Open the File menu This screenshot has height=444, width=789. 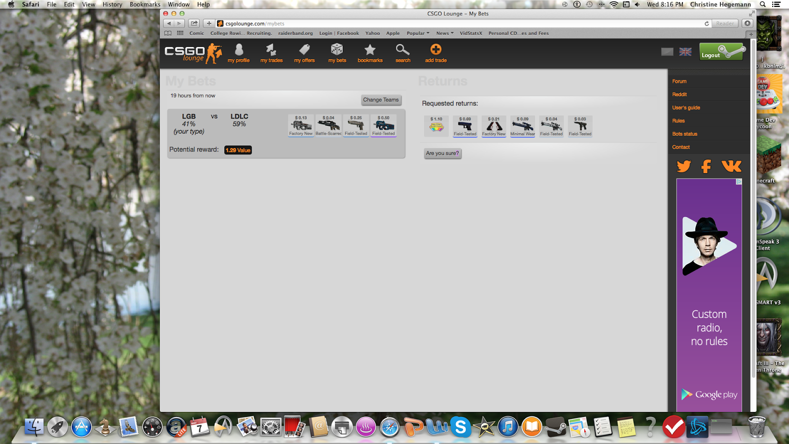click(x=52, y=4)
